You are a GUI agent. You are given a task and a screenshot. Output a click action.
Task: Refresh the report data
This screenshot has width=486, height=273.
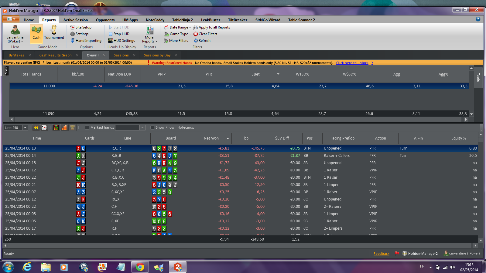[x=202, y=41]
